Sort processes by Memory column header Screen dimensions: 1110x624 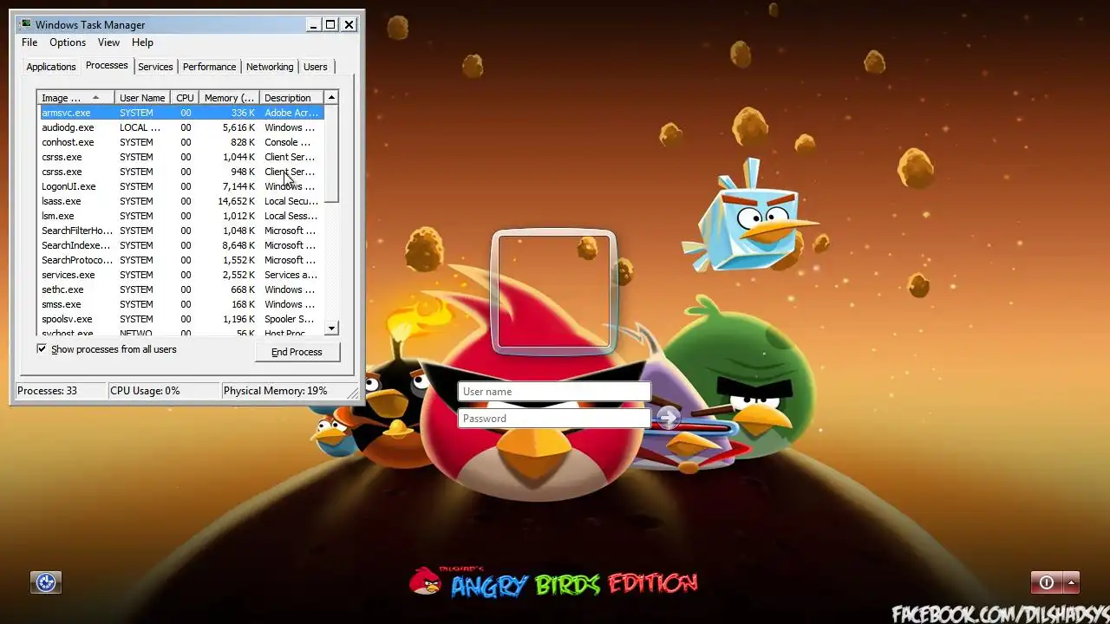tap(229, 98)
